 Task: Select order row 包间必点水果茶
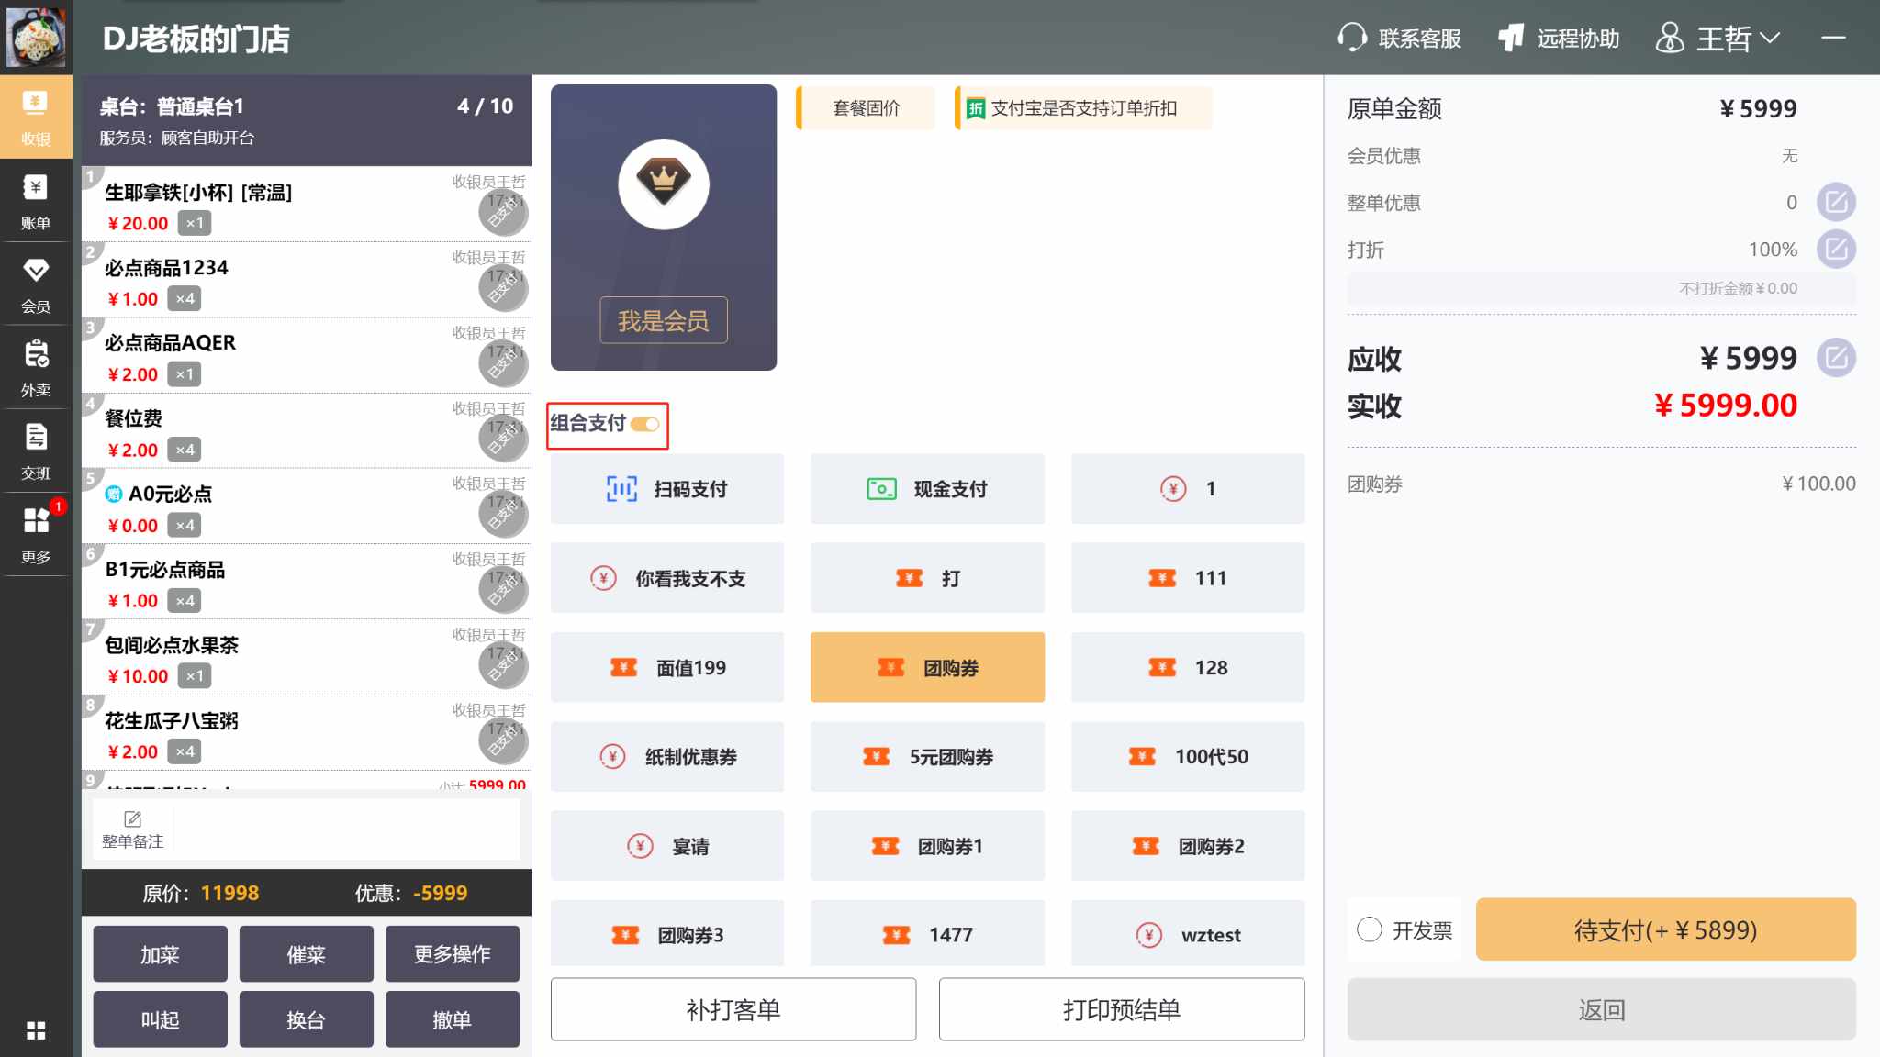pyautogui.click(x=306, y=658)
